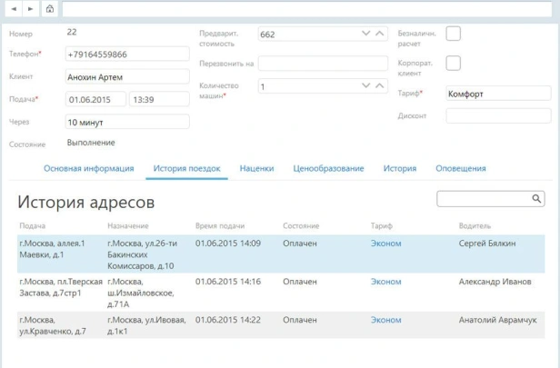Click Эконом link in Сергей Белкин row
The width and height of the screenshot is (560, 368).
[x=385, y=244]
